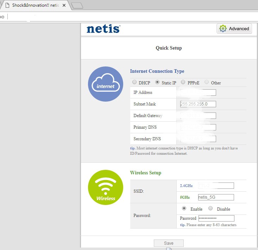Focus the 5GHz SSID field netis_5G
This screenshot has height=250, width=258.
click(x=216, y=197)
